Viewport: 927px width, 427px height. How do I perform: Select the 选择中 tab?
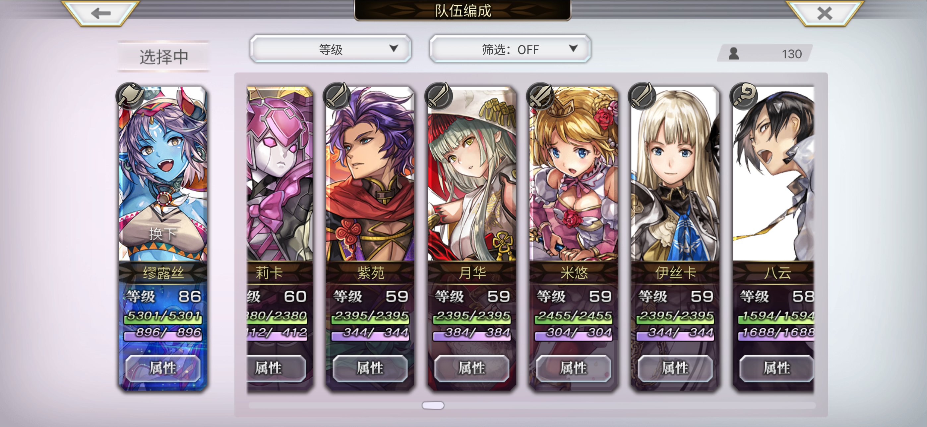(x=164, y=57)
